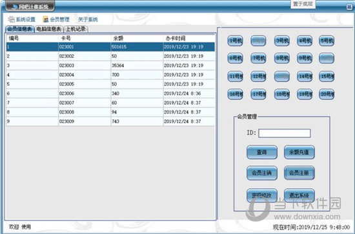Select the 19号机 machine button
The image size is (355, 234).
pos(305,94)
